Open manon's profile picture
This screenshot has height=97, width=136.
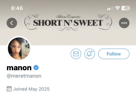pyautogui.click(x=19, y=48)
